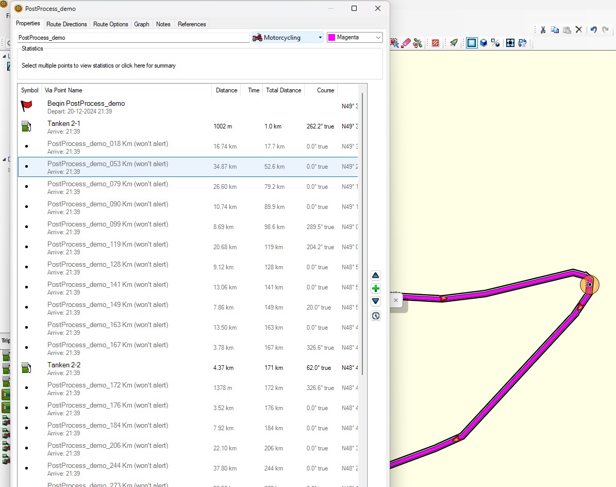The height and width of the screenshot is (487, 616).
Task: Click the move point up arrow button
Action: click(x=376, y=275)
